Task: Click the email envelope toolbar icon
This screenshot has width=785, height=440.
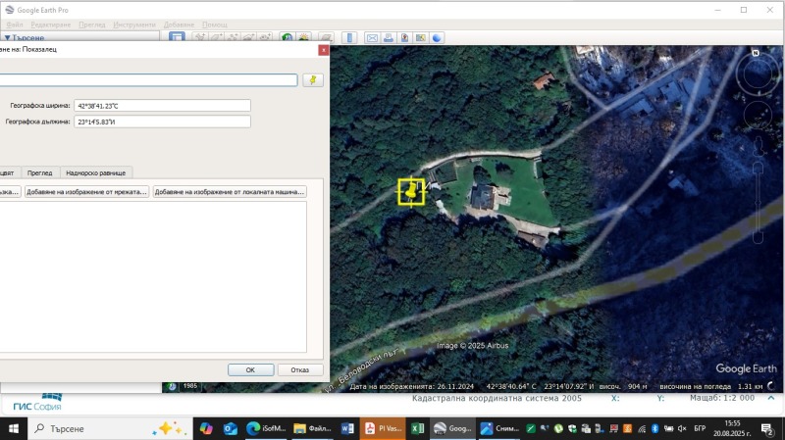Action: [x=372, y=38]
